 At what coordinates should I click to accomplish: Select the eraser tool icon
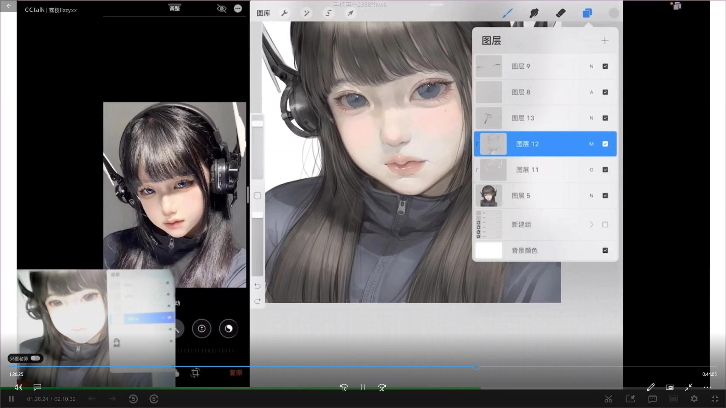pyautogui.click(x=560, y=13)
